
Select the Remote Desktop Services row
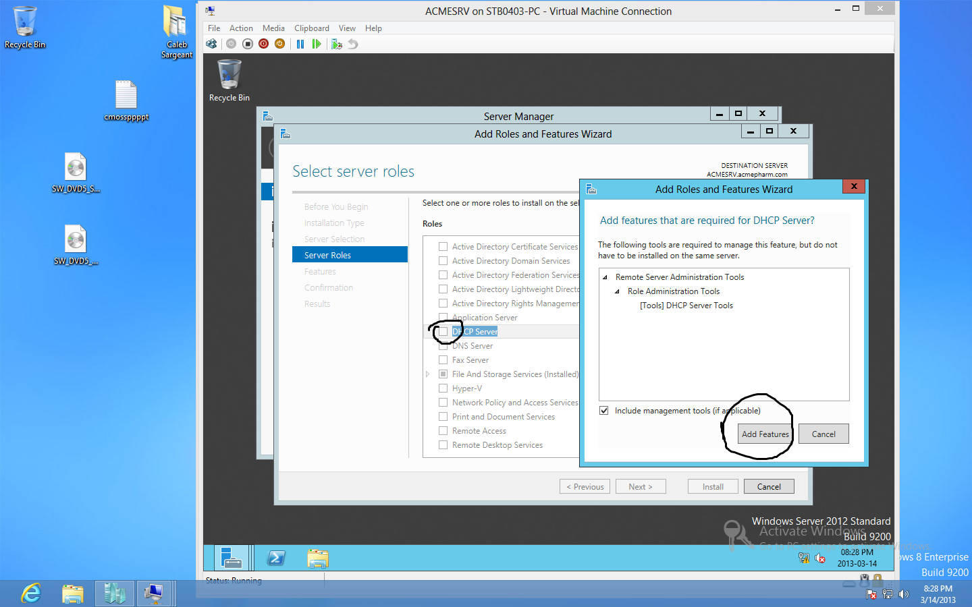(497, 445)
